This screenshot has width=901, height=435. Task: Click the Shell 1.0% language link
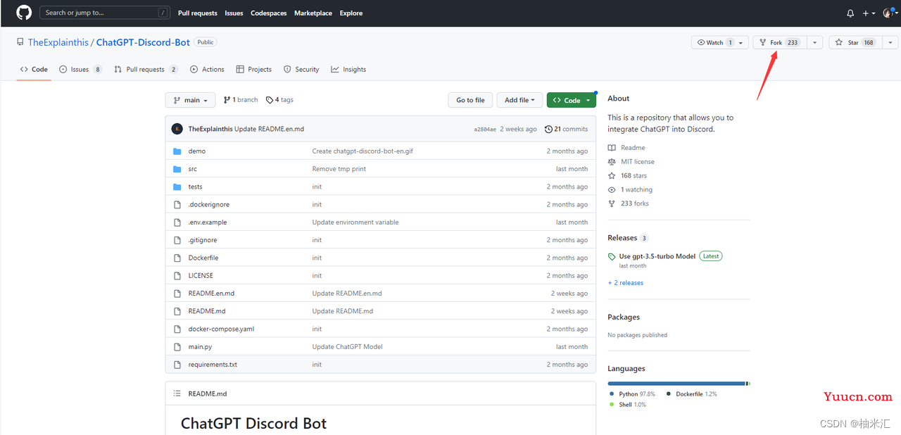click(628, 405)
